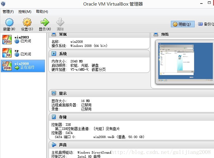Click the Audio (声音) speaker icon
This screenshot has width=214, height=158.
pos(54,145)
